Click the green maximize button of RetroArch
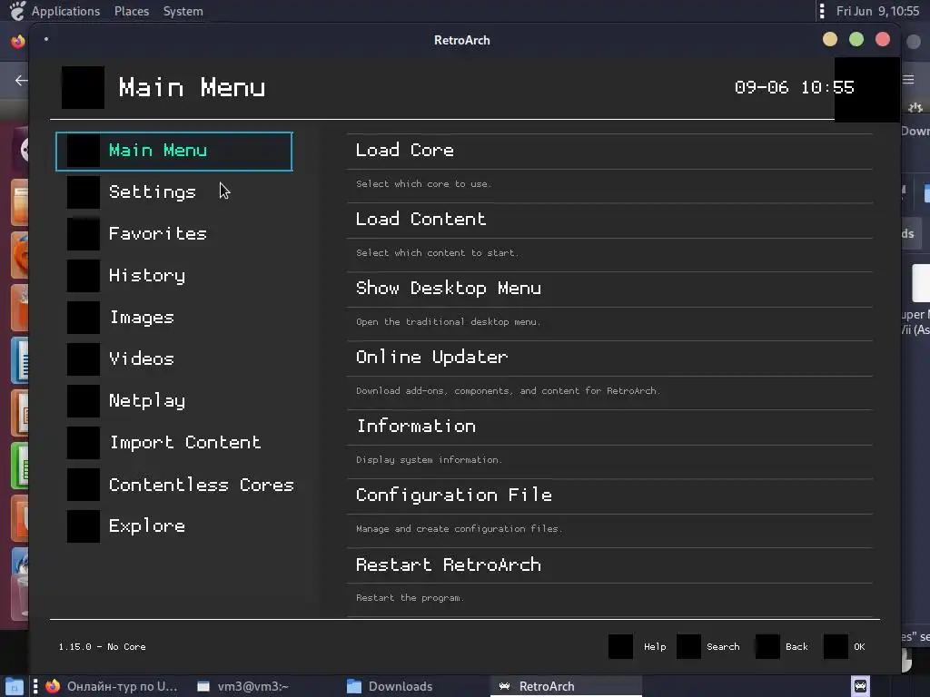Screen dimensions: 930x697 856,40
